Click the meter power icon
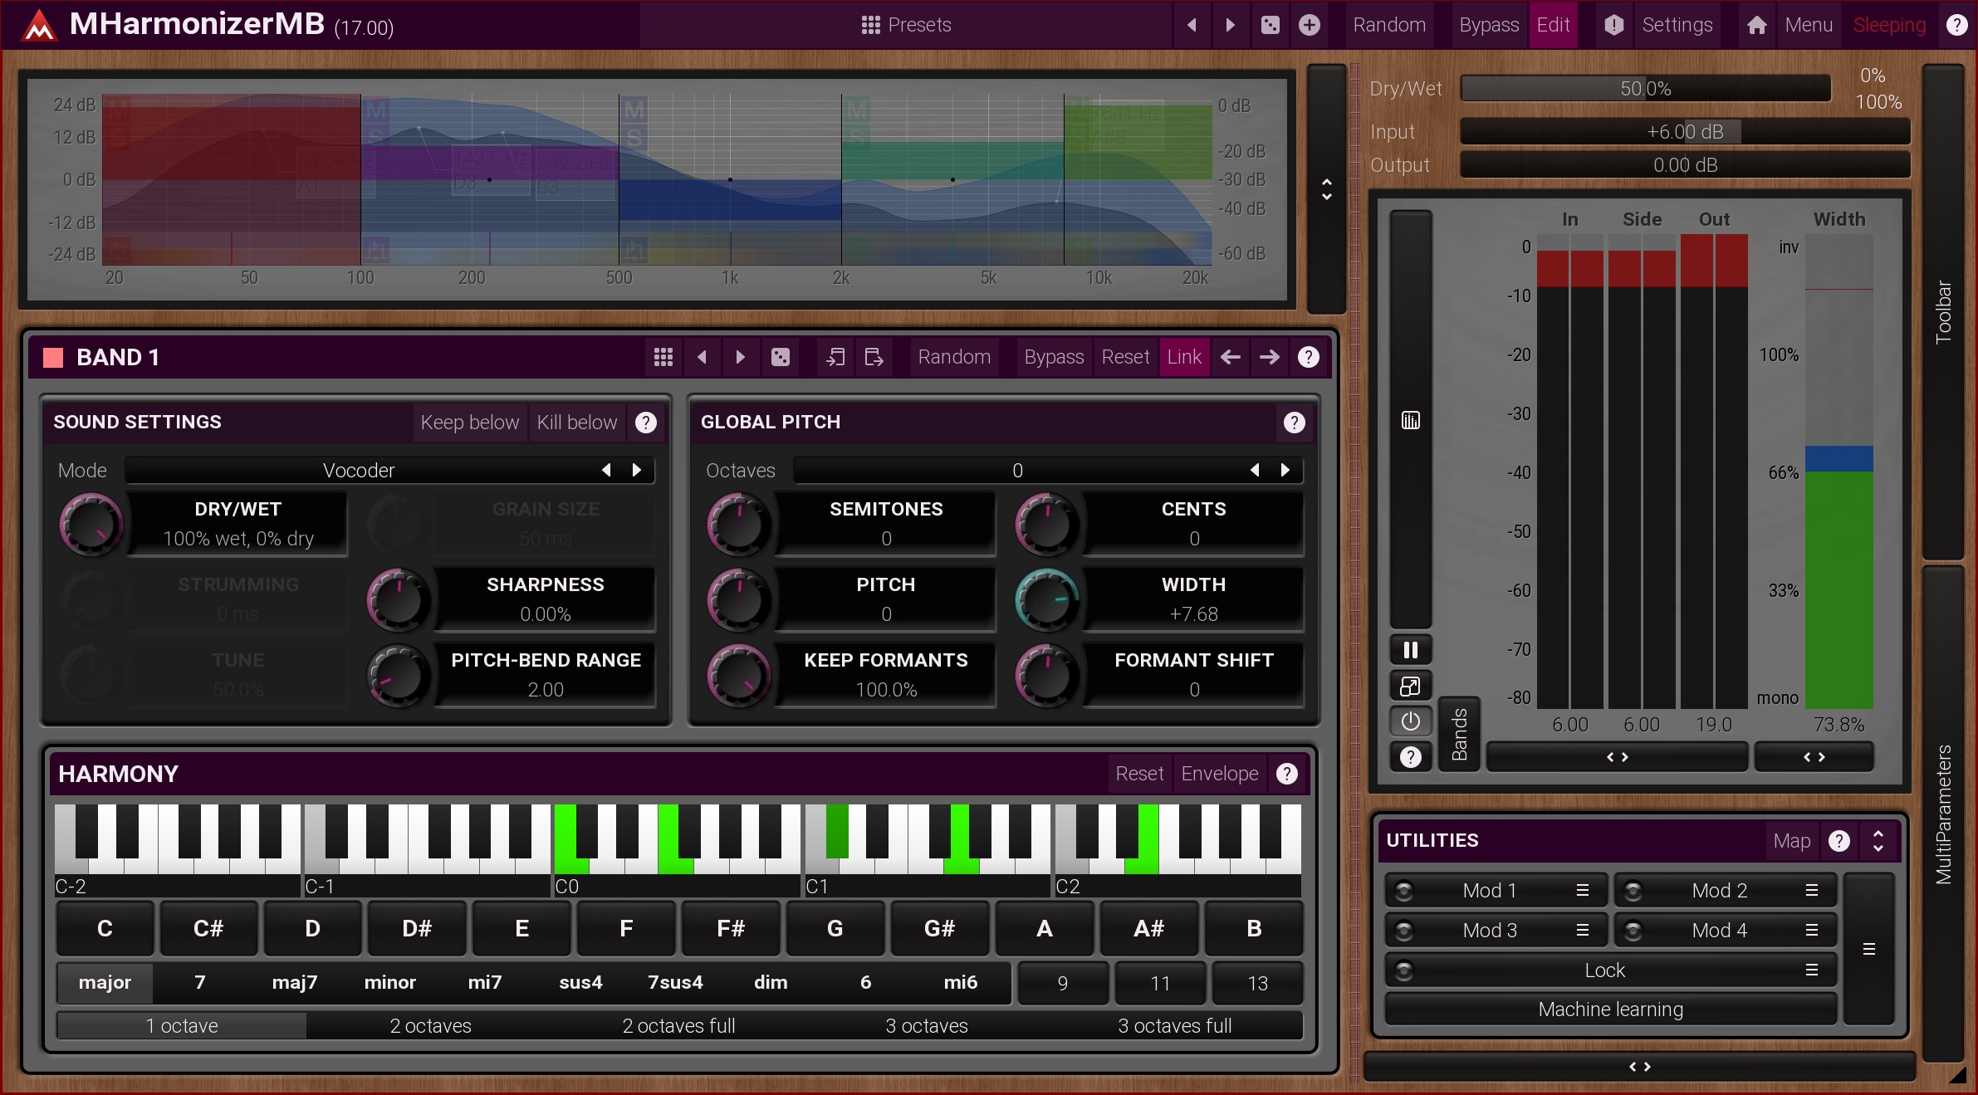 (1410, 721)
